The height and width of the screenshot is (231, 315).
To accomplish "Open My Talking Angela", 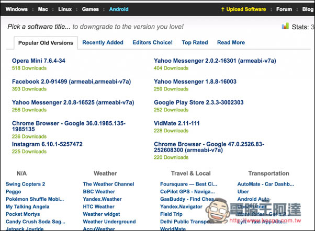I will 28,207.
